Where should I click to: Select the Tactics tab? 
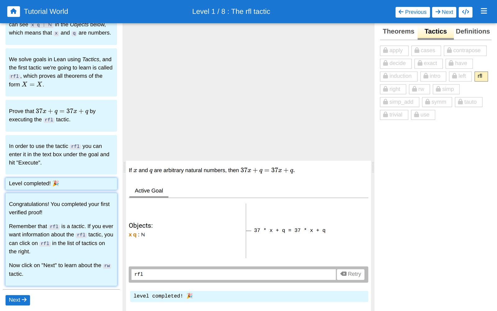pyautogui.click(x=435, y=31)
